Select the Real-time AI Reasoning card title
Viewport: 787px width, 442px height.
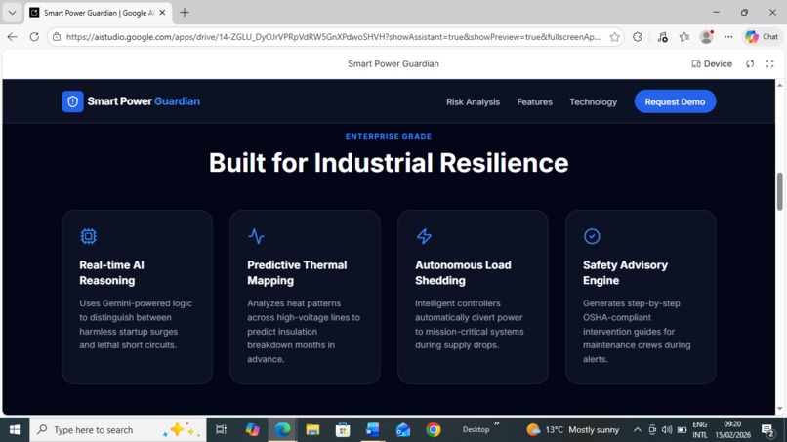pos(111,272)
